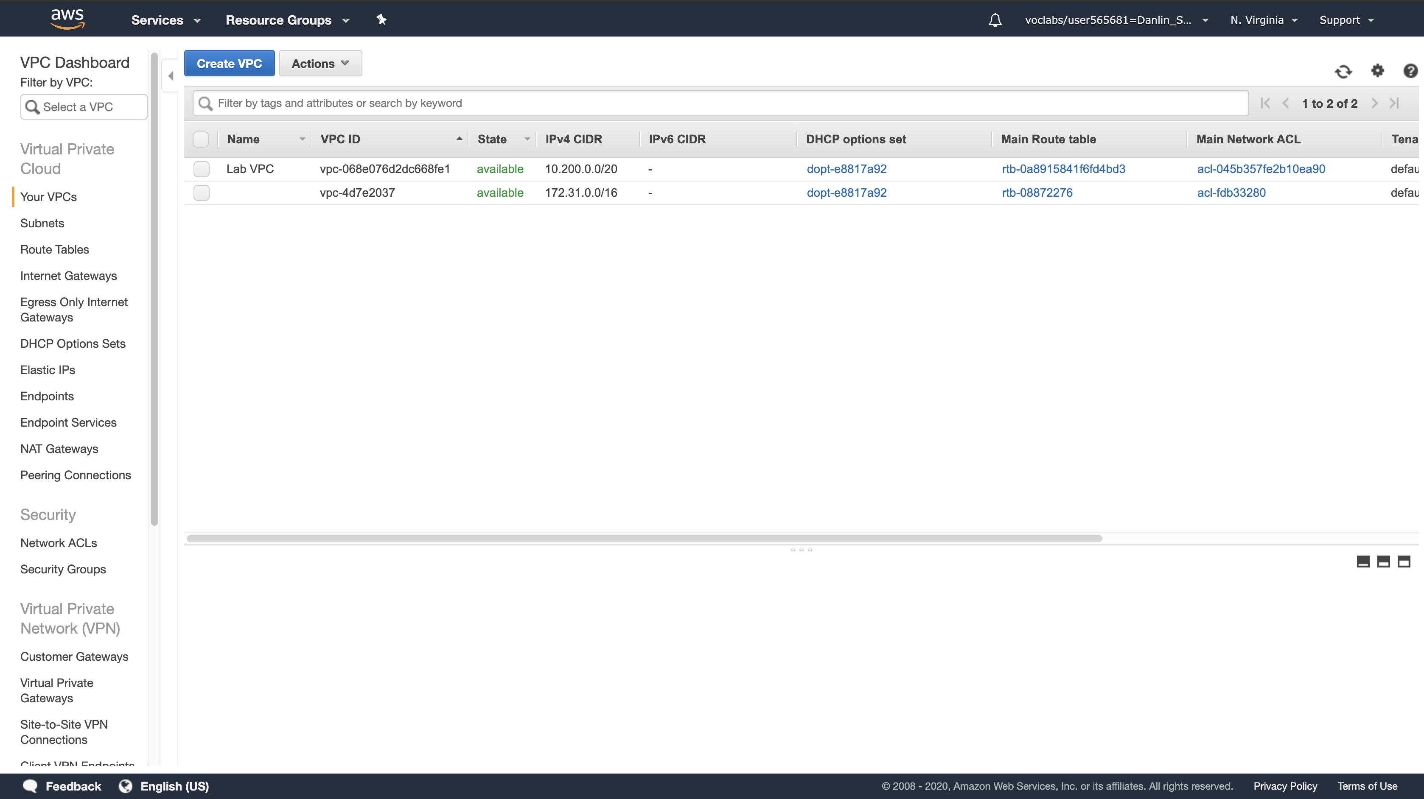
Task: Click the horizontal table scrollbar
Action: (x=644, y=538)
